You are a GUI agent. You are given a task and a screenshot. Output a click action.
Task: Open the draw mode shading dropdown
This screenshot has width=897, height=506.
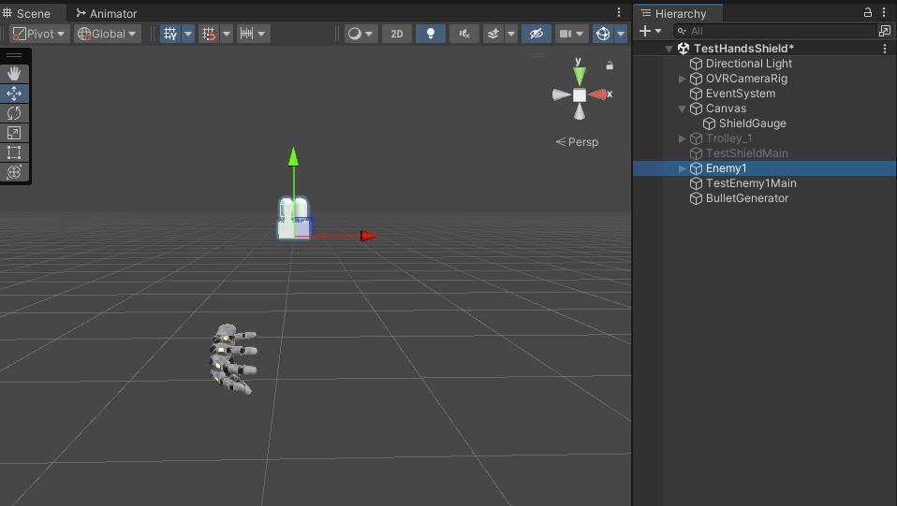[360, 34]
